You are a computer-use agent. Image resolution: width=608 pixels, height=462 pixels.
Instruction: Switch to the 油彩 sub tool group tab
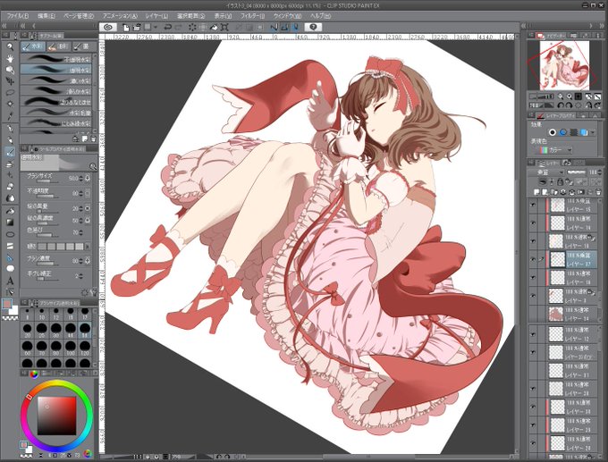pyautogui.click(x=58, y=46)
